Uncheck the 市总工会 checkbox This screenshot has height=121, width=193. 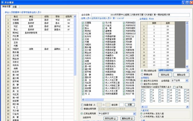point(124,37)
